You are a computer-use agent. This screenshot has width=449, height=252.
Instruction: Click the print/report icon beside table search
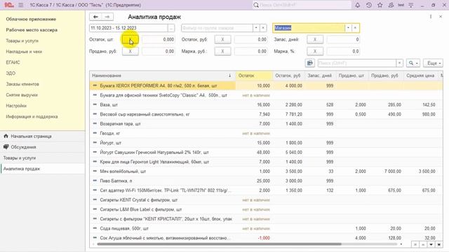tap(310, 63)
